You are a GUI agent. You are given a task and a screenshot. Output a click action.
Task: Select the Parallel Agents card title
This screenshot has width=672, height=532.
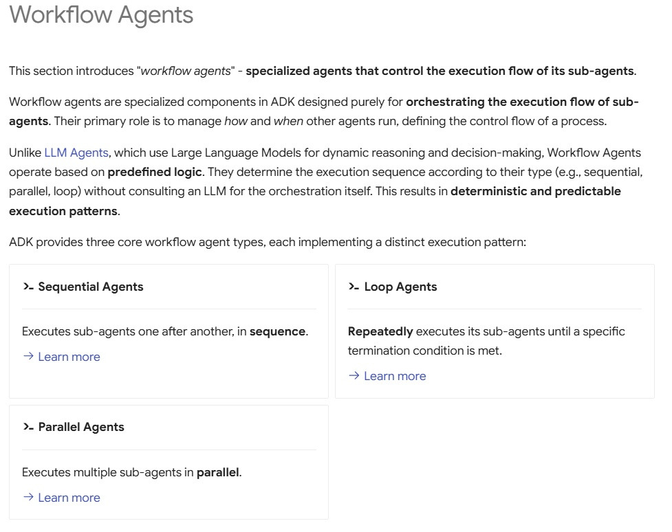[81, 427]
